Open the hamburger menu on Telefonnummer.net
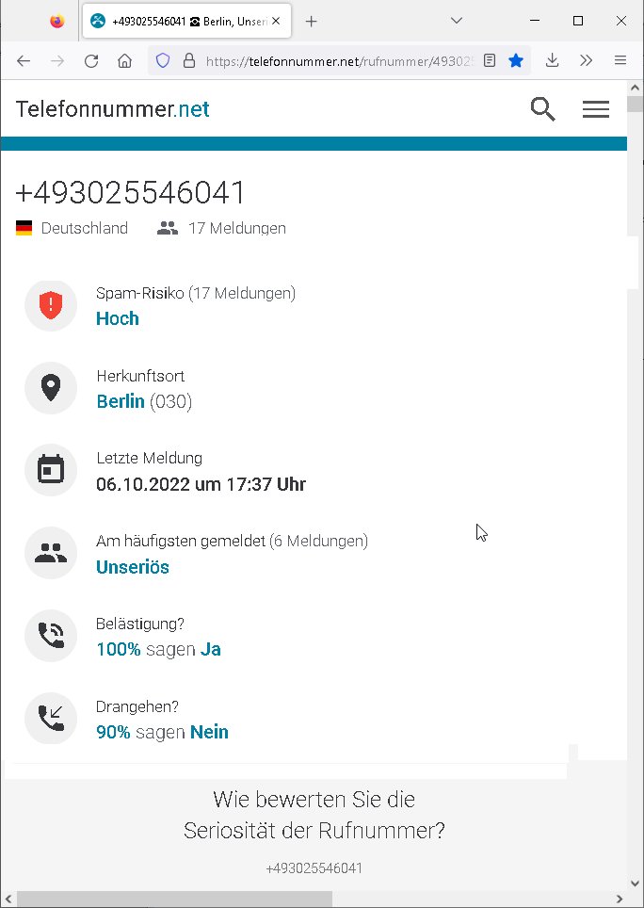644x908 pixels. pos(595,109)
